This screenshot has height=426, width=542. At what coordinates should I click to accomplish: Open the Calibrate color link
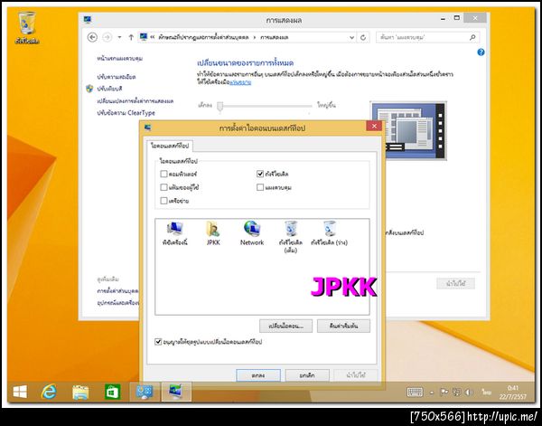pyautogui.click(x=109, y=89)
